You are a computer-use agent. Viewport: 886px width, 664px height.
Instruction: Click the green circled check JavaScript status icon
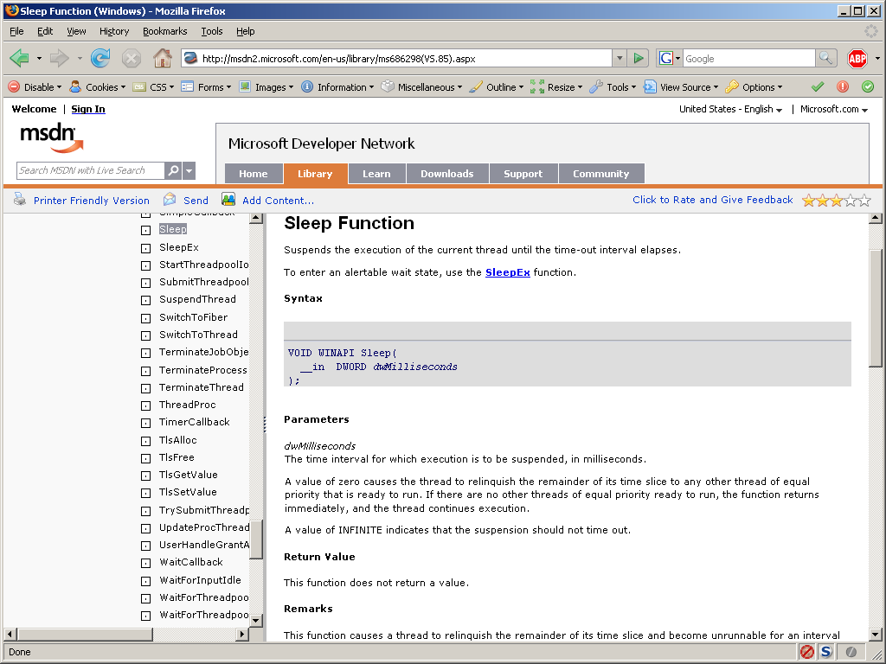[x=868, y=86]
